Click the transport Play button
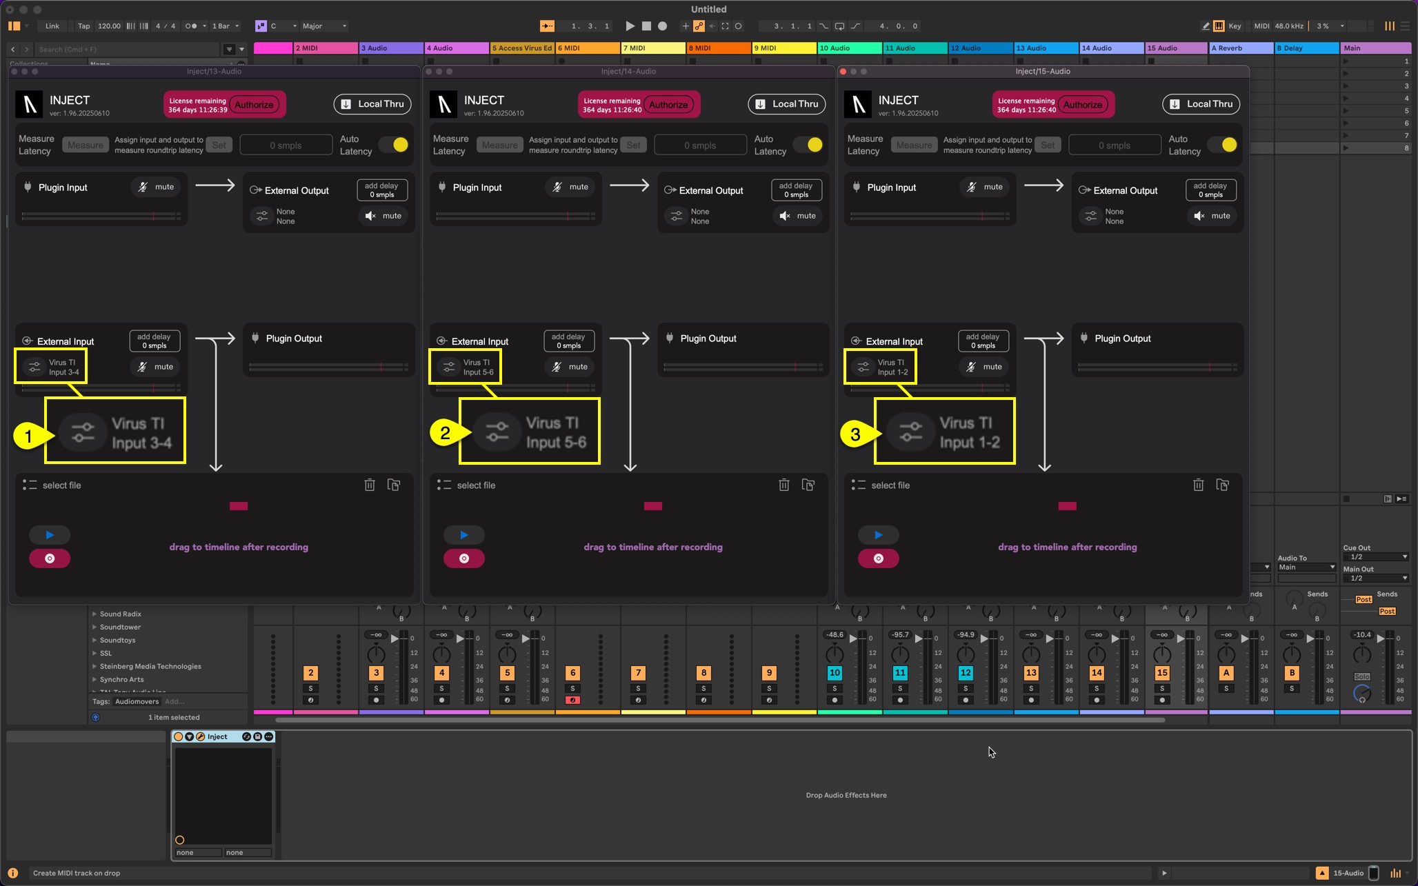 pyautogui.click(x=630, y=26)
